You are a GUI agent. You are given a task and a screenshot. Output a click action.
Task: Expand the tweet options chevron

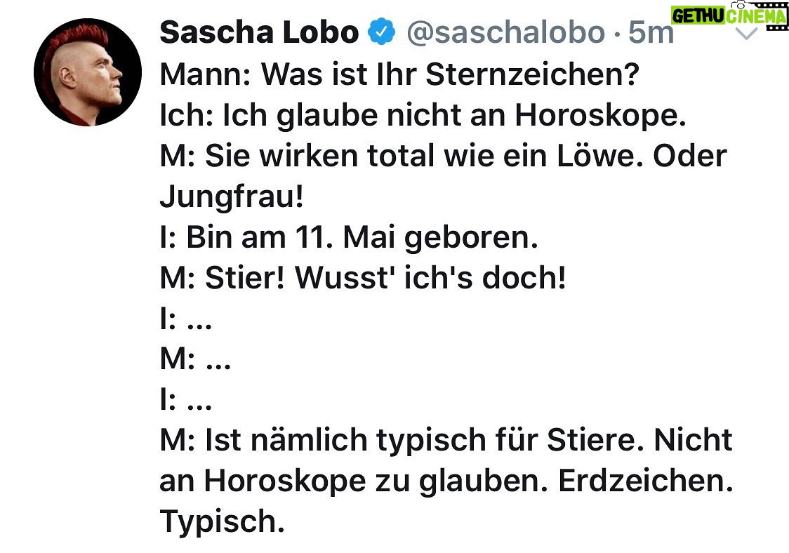[x=747, y=34]
